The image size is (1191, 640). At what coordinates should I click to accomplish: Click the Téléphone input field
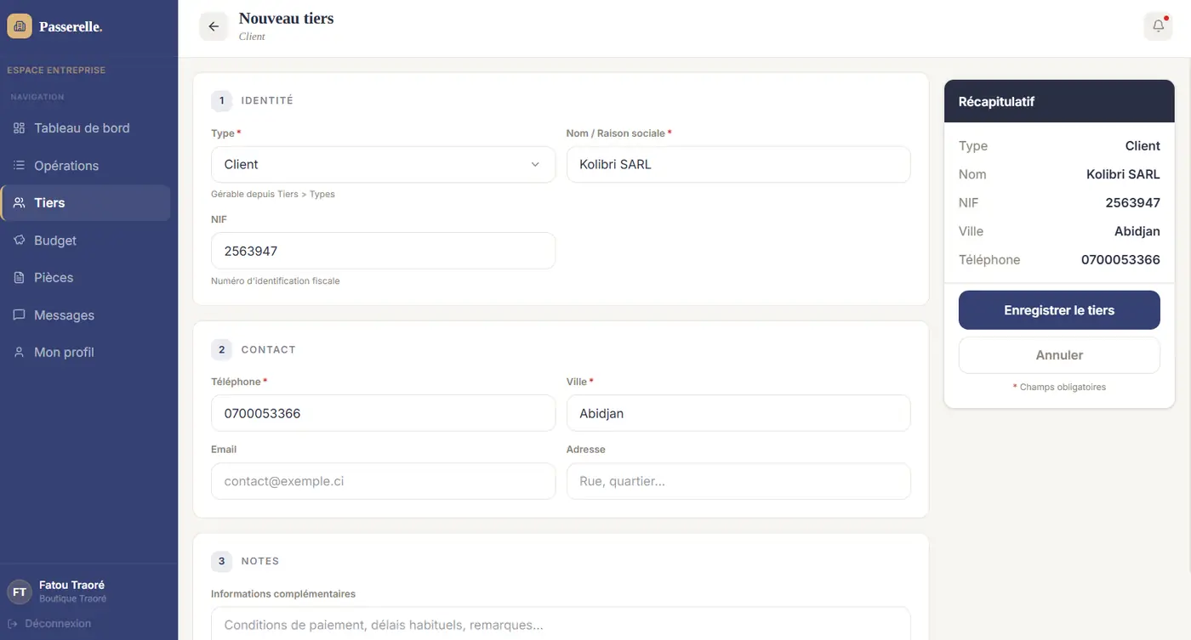tap(383, 413)
